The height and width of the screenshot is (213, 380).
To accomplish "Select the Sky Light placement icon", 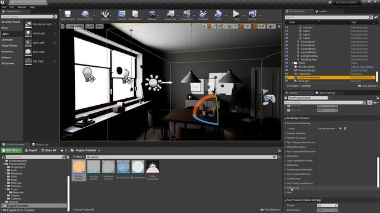I will 28,61.
